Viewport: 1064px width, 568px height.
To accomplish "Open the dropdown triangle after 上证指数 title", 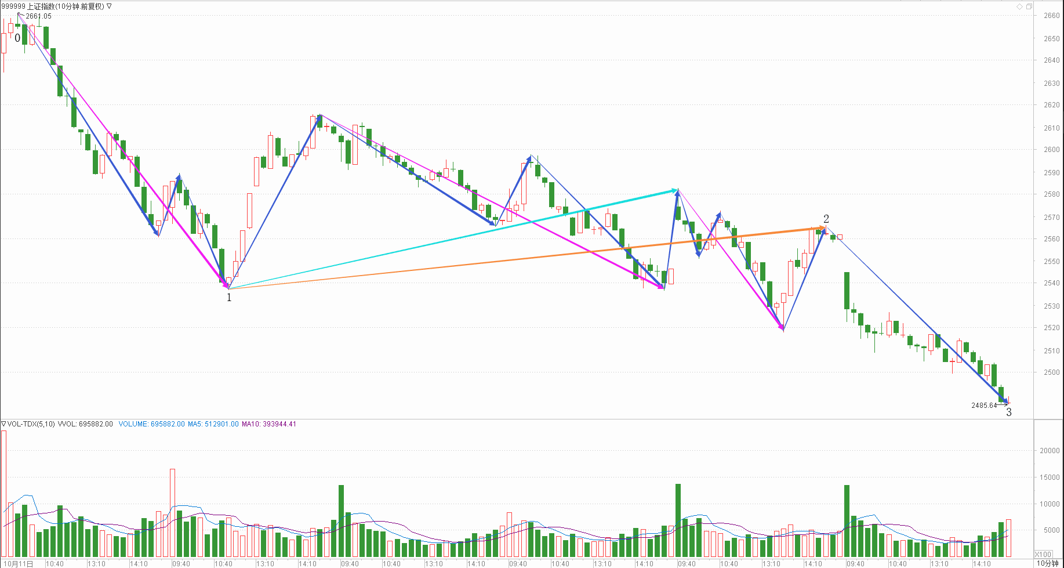I will click(x=110, y=6).
